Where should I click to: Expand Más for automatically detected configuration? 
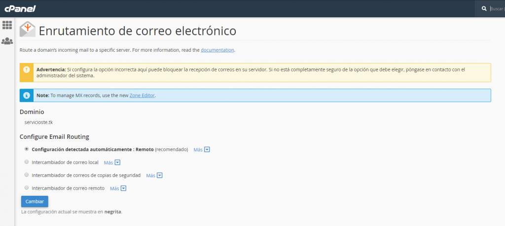[x=202, y=150]
